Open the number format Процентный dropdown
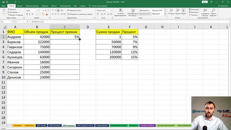Image resolution: width=231 pixels, height=130 pixels. pyautogui.click(x=111, y=10)
